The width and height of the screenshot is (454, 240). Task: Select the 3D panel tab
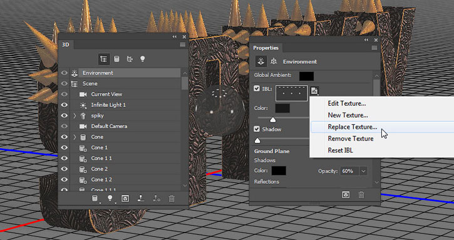(66, 44)
